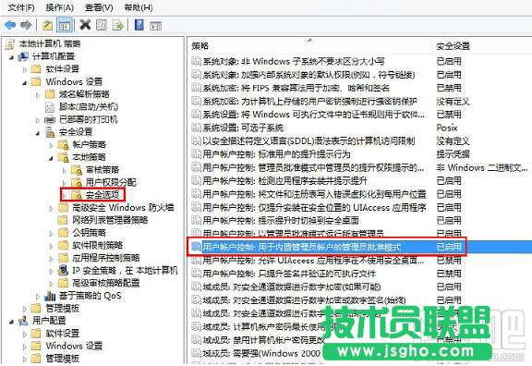Select policy 用户帐户控制: 只提升签名并验证的可执行文件

coord(289,274)
